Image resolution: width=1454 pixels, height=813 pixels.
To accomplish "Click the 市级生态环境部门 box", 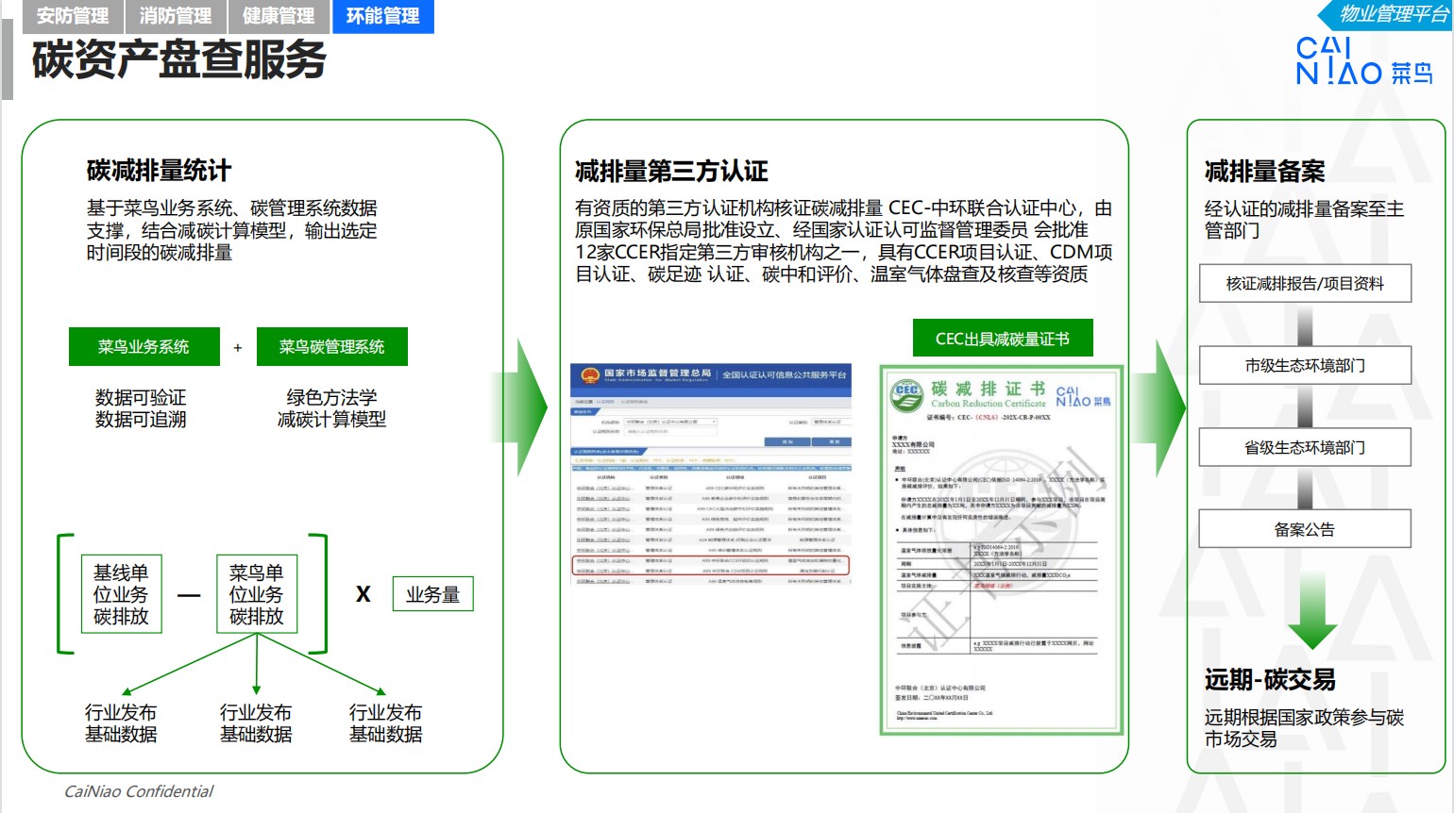I will point(1305,365).
